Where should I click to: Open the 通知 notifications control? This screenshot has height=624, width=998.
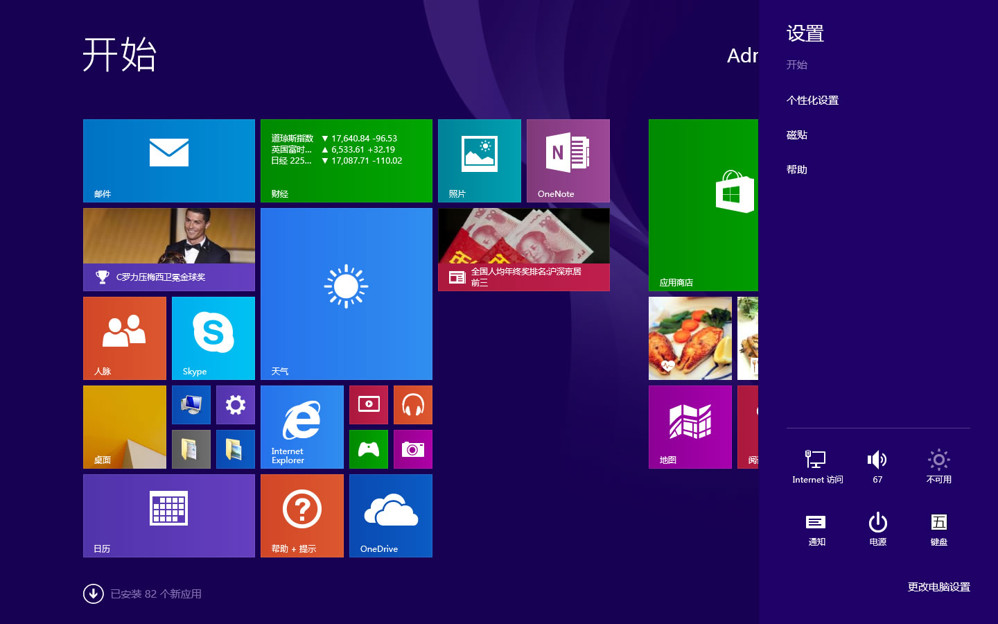[816, 529]
